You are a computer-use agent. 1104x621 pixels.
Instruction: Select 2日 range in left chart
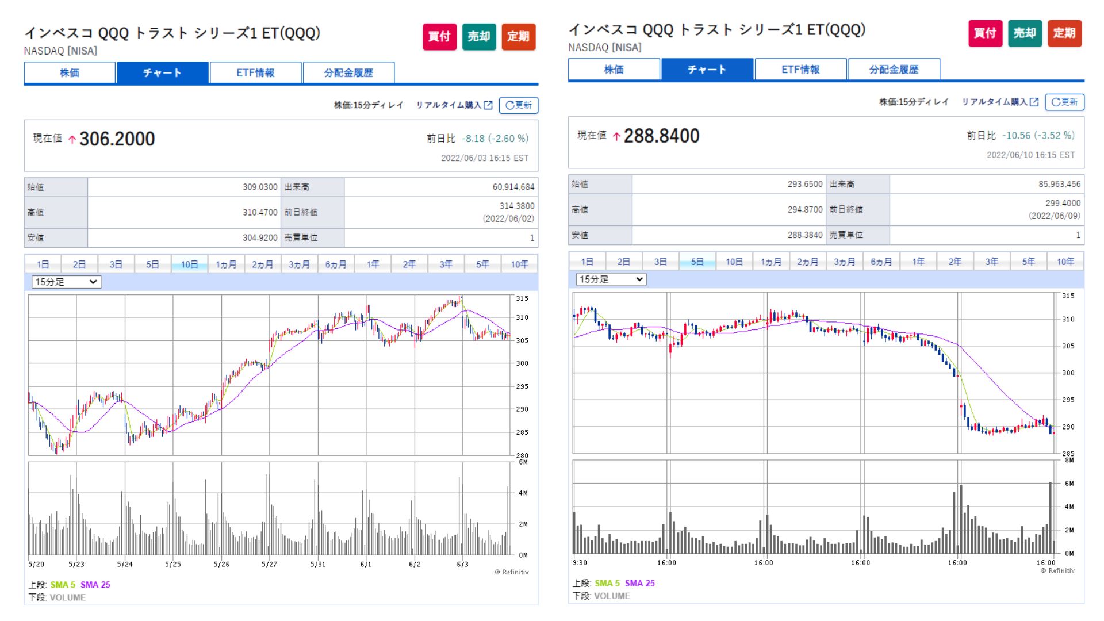tap(79, 264)
